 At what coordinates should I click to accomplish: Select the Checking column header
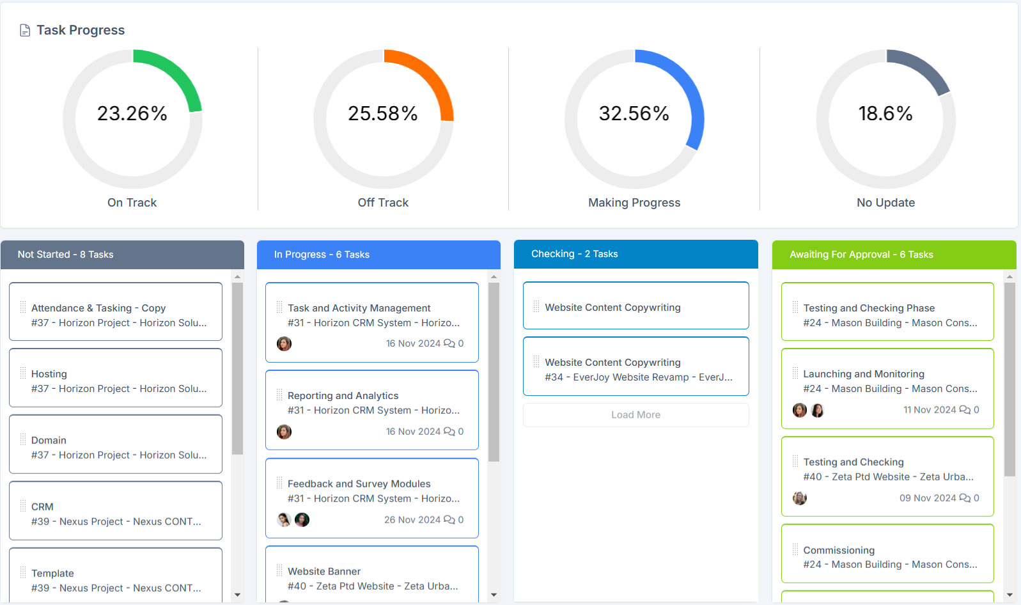(x=635, y=254)
